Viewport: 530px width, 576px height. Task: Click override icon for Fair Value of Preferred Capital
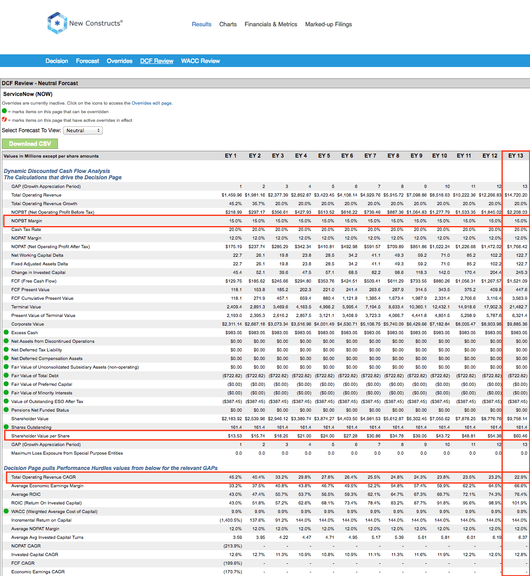click(6, 384)
